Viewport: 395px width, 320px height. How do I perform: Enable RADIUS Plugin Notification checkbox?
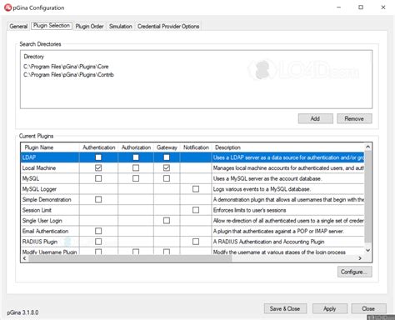point(196,242)
